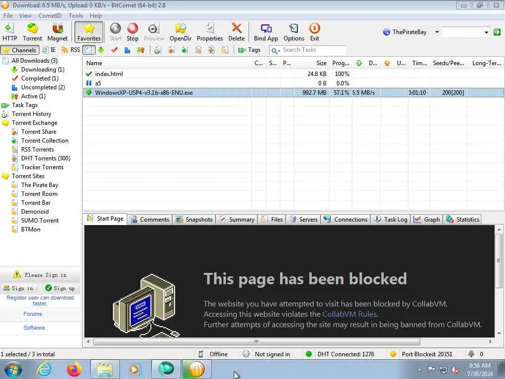This screenshot has height=379, width=505.
Task: Filter by active tasks arrows icon
Action: point(141,50)
